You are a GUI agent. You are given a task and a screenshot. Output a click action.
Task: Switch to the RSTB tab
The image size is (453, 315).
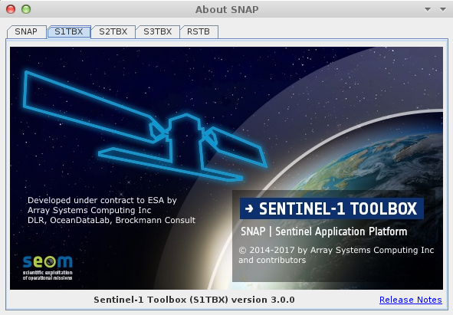click(x=199, y=31)
